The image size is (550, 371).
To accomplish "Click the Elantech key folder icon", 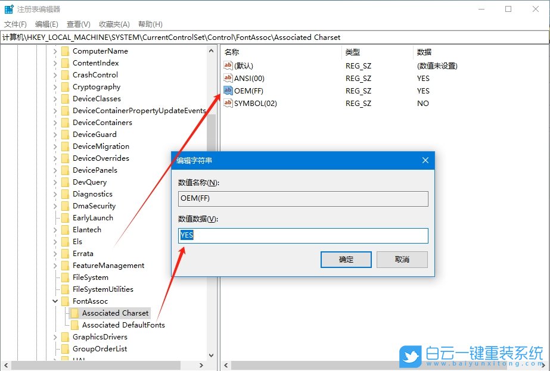I will tap(66, 229).
